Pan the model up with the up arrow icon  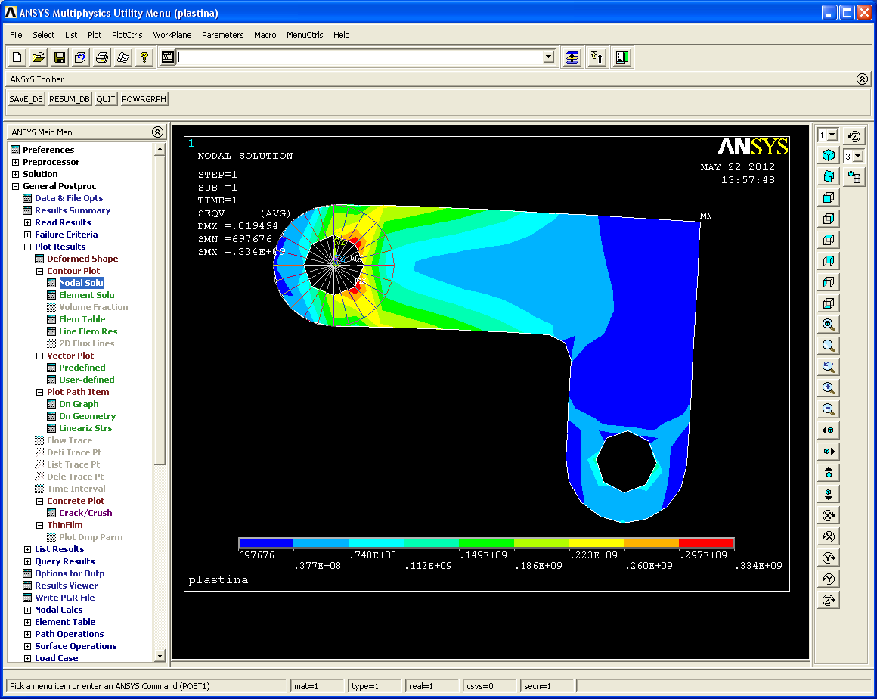click(829, 472)
